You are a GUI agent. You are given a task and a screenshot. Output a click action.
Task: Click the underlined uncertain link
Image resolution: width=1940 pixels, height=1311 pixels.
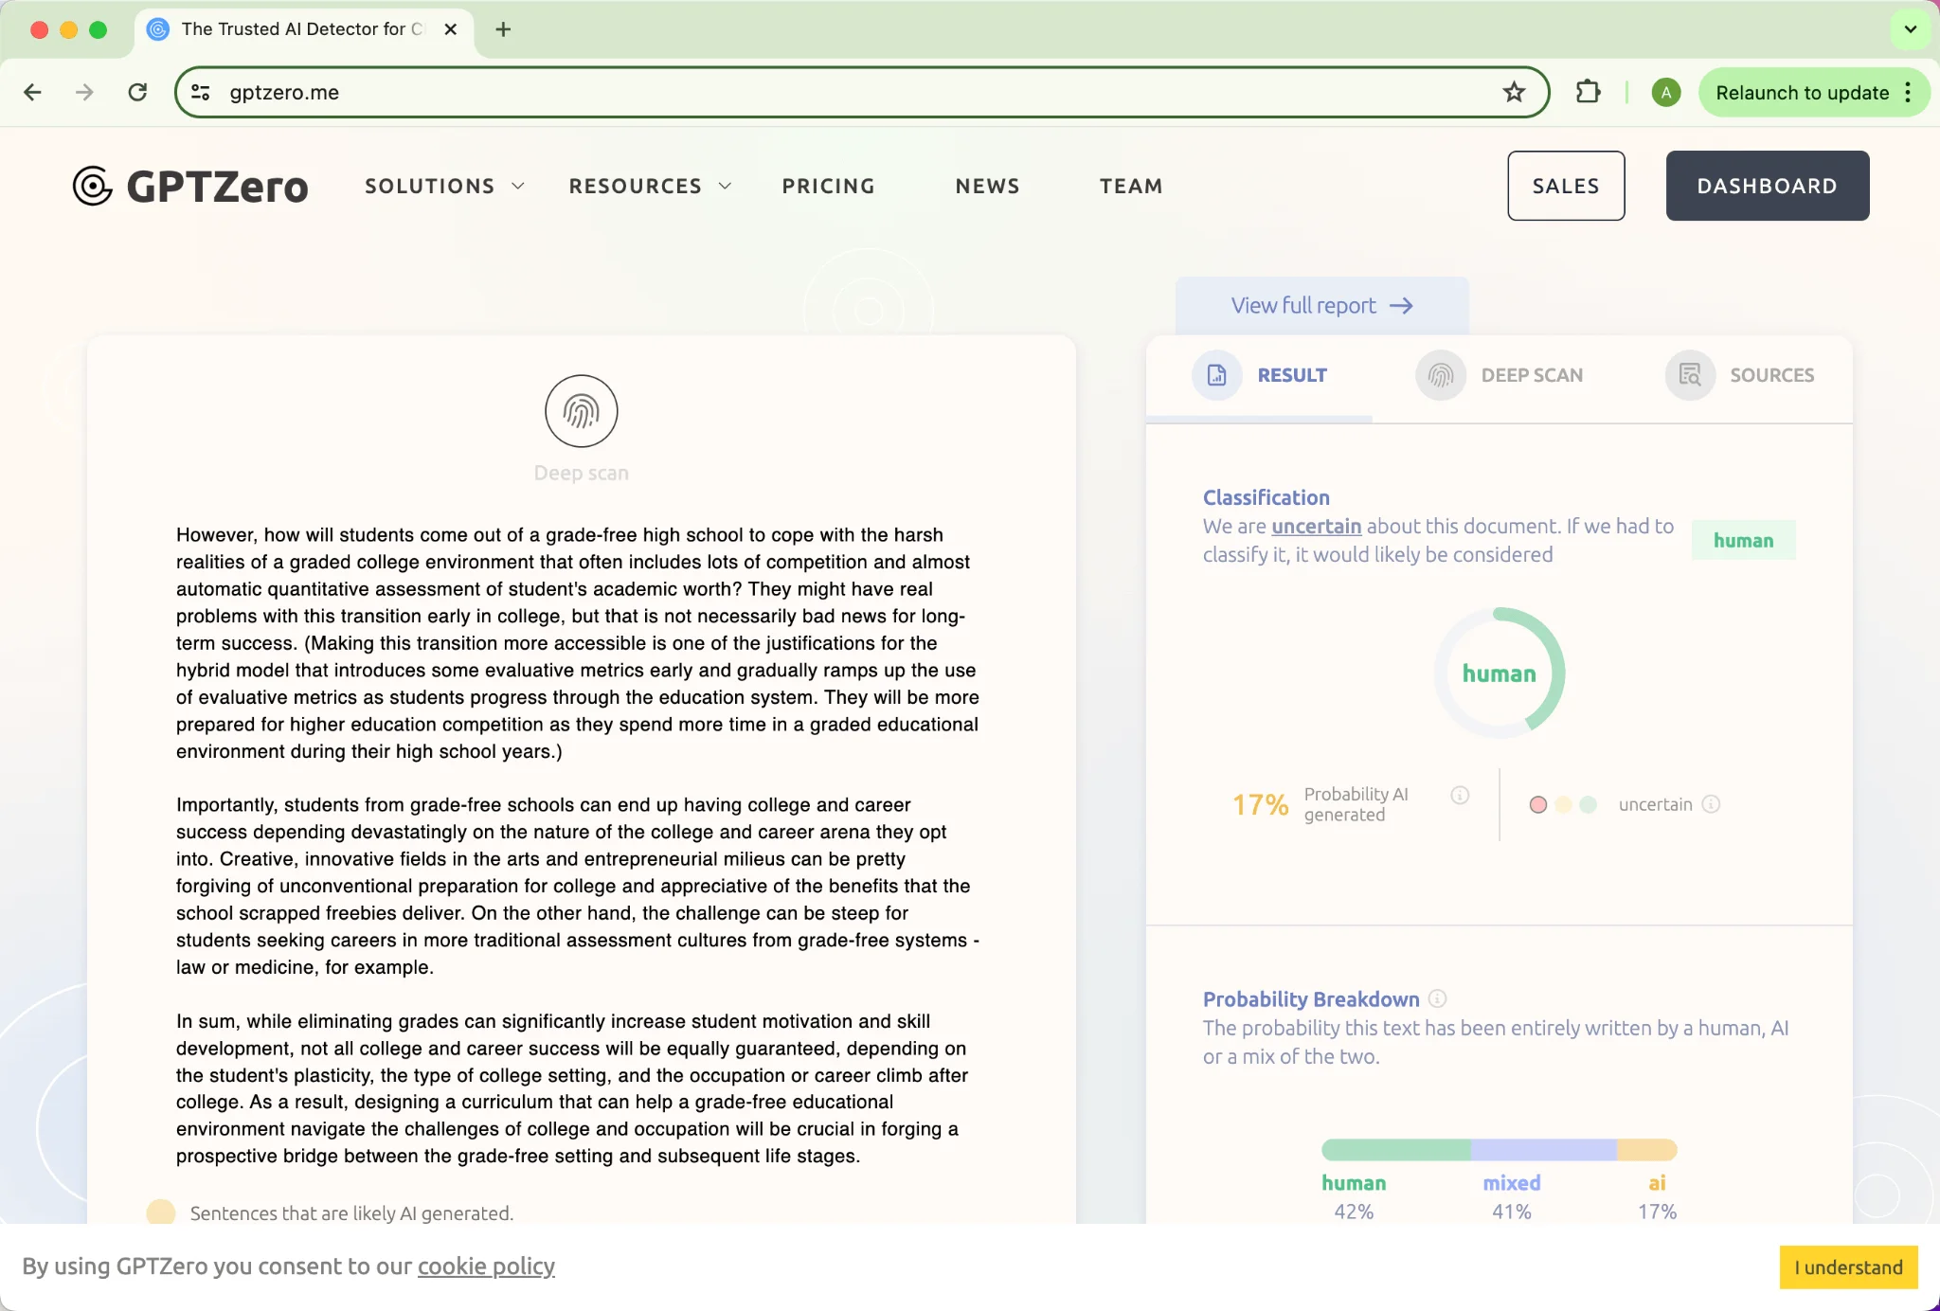point(1316,526)
